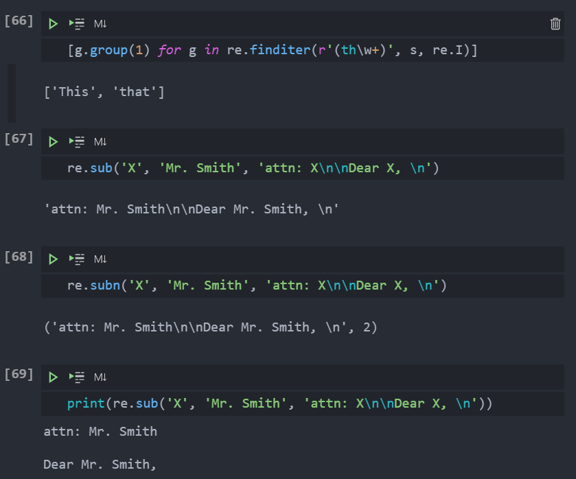Select output line 'Dear Mr. Smith,'

(x=100, y=465)
